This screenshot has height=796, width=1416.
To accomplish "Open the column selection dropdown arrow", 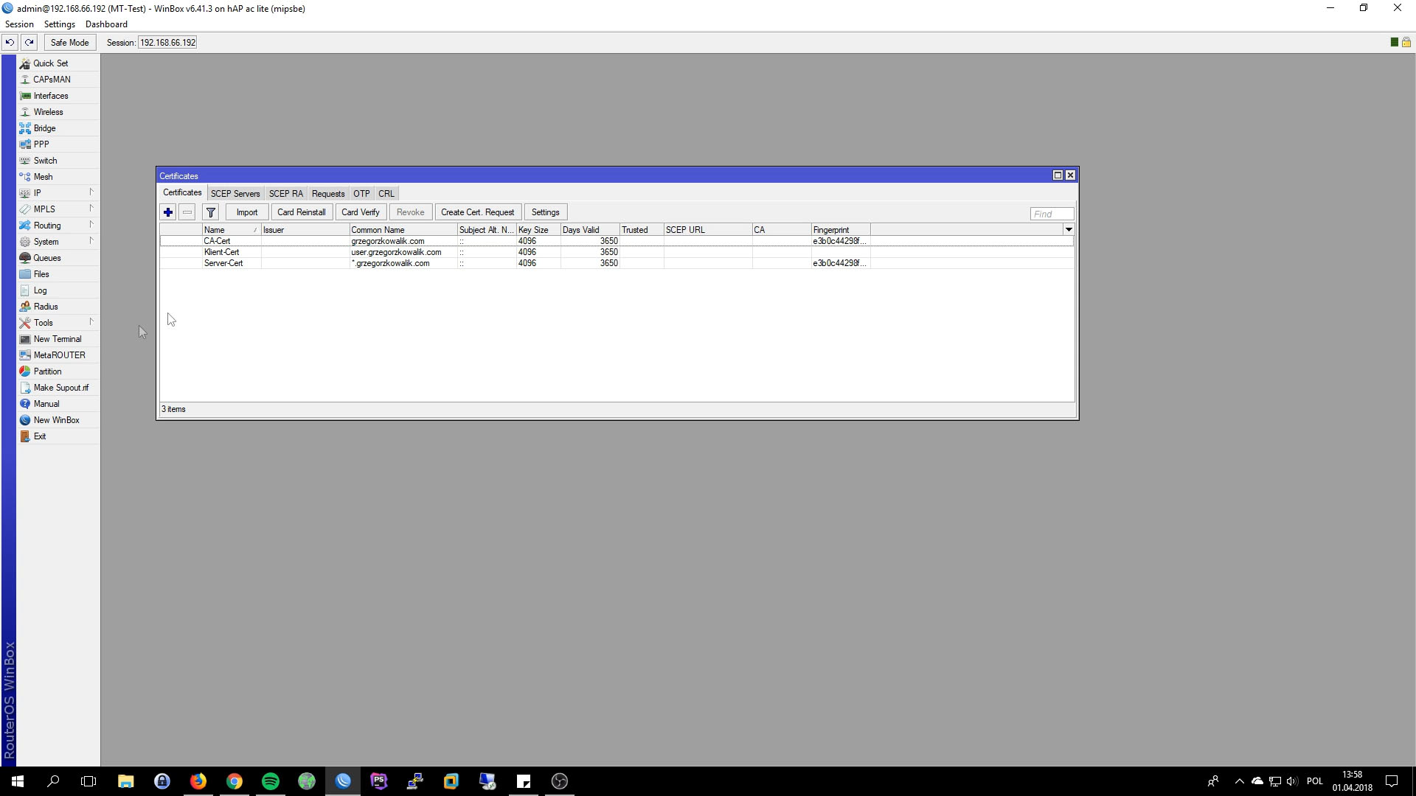I will [x=1068, y=230].
